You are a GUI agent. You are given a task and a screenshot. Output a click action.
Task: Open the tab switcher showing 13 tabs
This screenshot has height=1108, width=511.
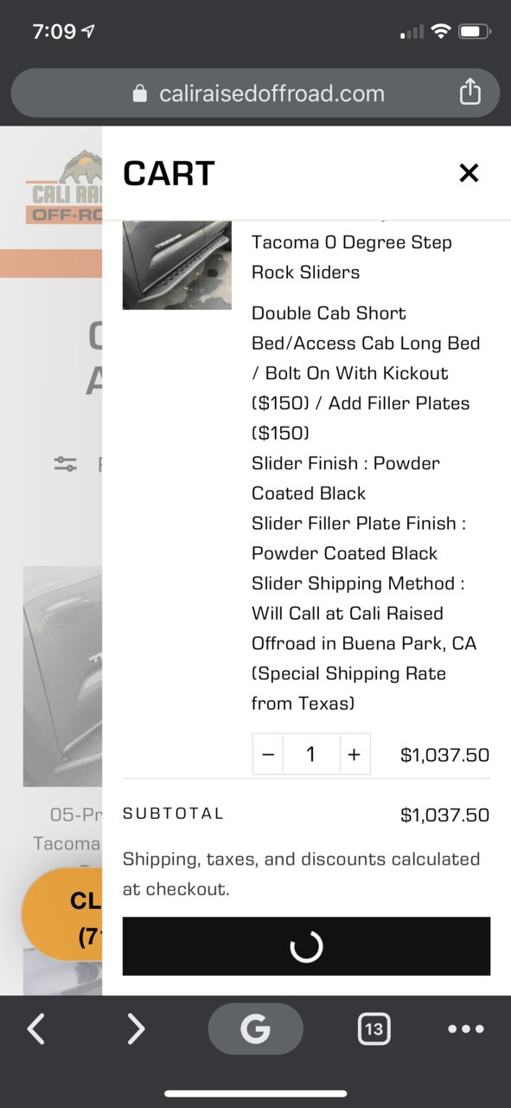pos(374,1029)
